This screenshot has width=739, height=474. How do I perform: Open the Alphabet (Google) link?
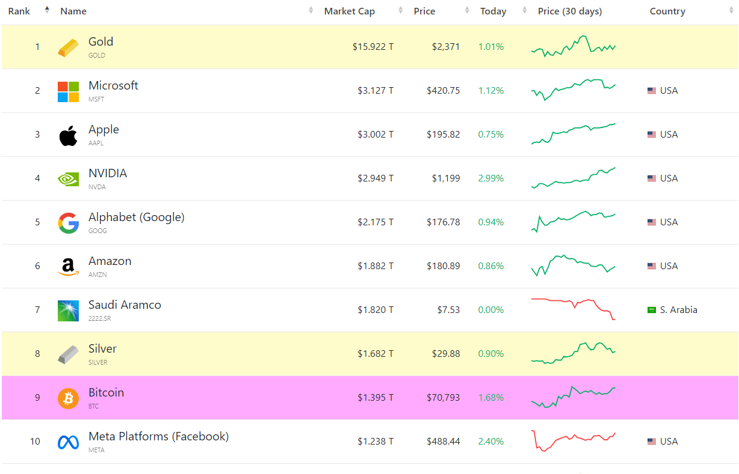coord(136,217)
